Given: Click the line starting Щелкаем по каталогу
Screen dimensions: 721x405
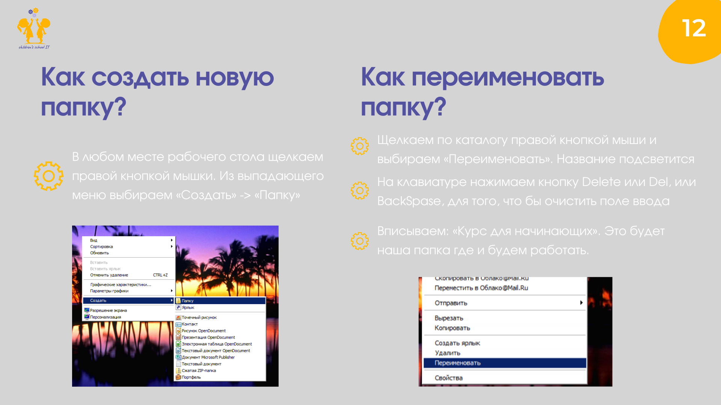Looking at the screenshot, I should click(536, 149).
